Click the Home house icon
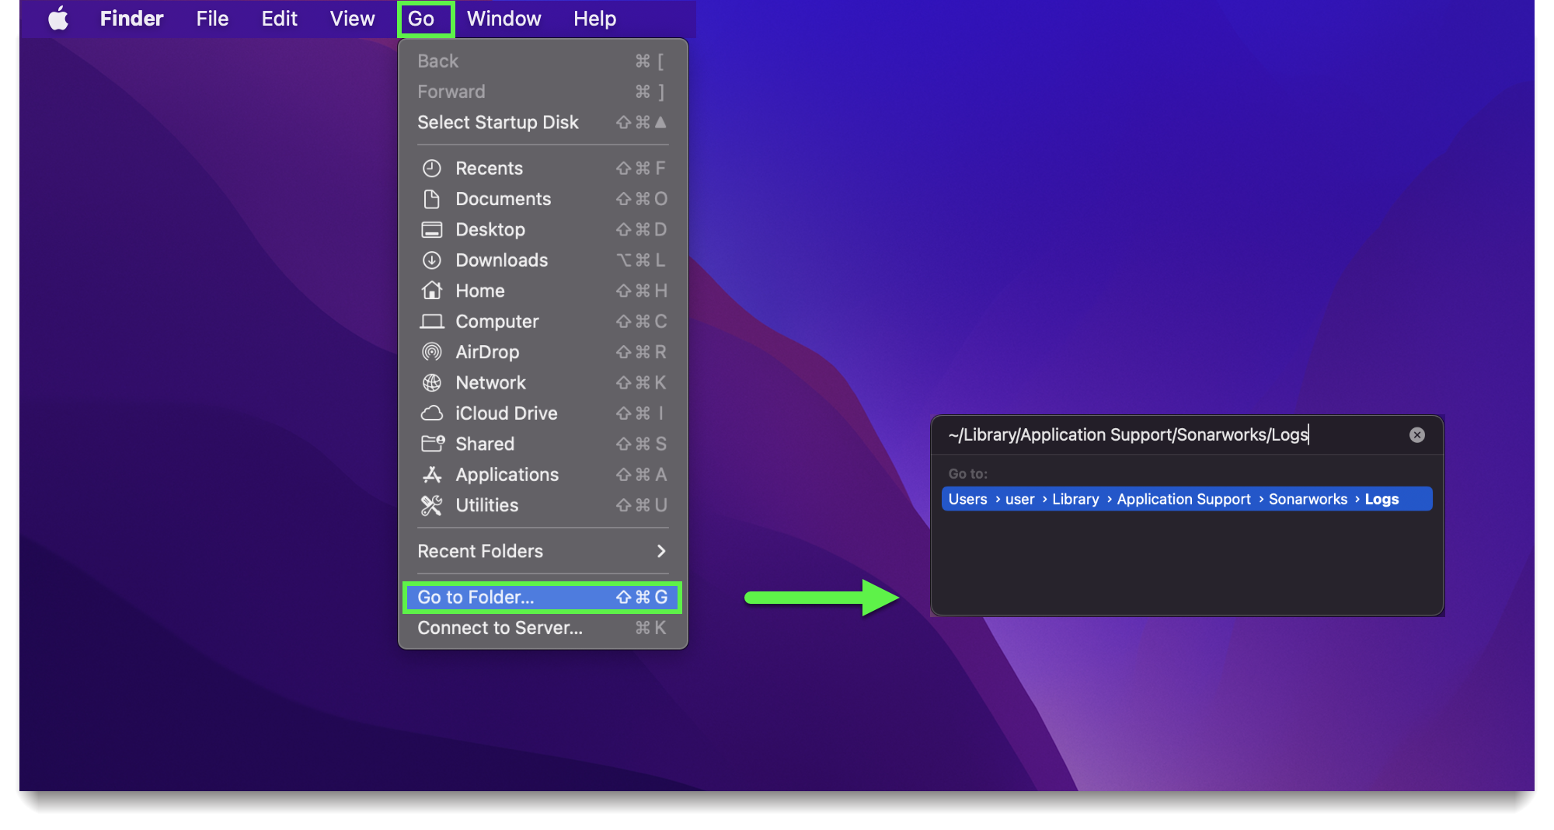The image size is (1554, 830). click(x=432, y=291)
